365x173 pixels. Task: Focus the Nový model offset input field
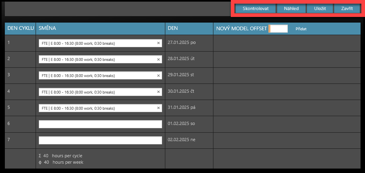(278, 29)
